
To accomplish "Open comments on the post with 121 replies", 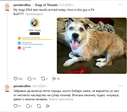I will [x=29, y=79].
